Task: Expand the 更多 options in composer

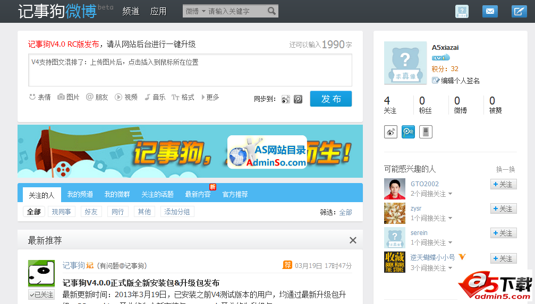Action: point(210,97)
